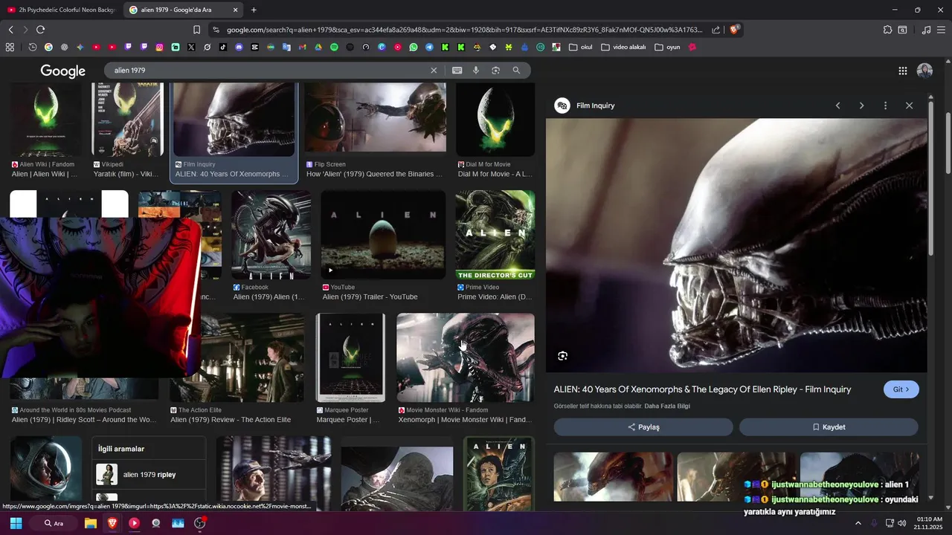Click the large xenomorph preview image
Image resolution: width=952 pixels, height=535 pixels.
tap(736, 245)
